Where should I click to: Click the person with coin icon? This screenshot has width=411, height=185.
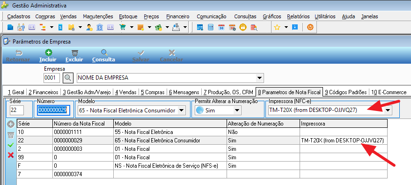[90, 27]
